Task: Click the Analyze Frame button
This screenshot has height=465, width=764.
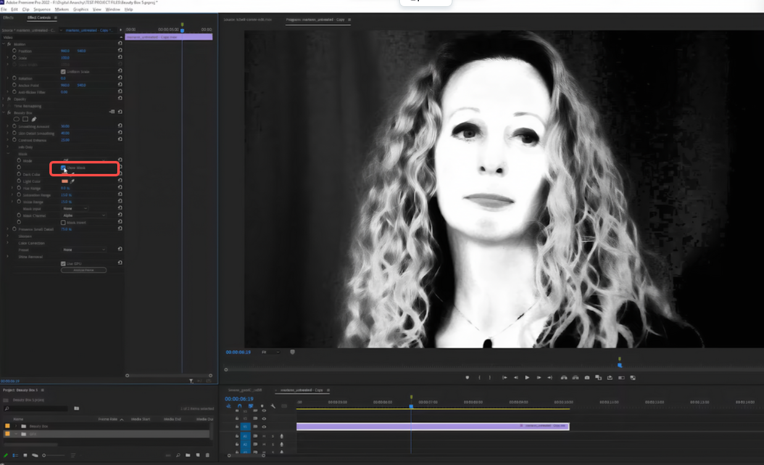Action: coord(83,270)
